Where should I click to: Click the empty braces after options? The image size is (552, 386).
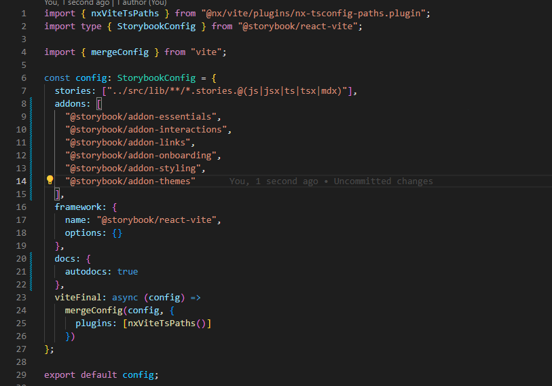point(117,233)
